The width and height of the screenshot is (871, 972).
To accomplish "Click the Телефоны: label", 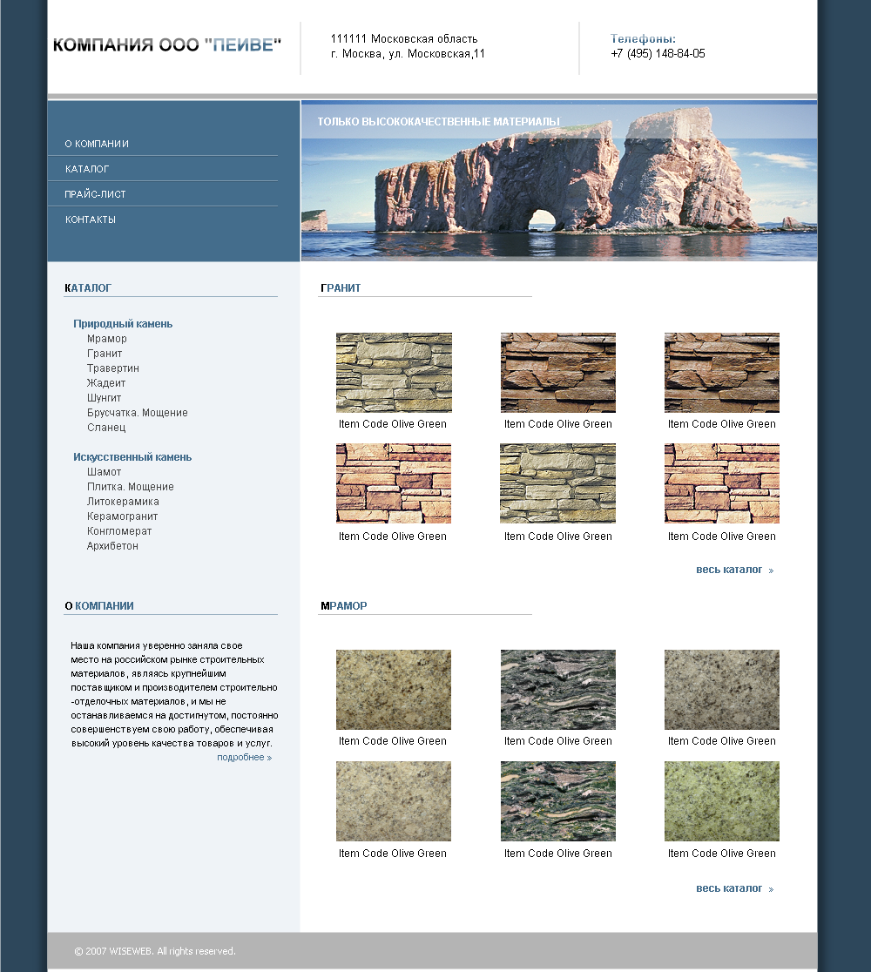I will click(x=643, y=38).
